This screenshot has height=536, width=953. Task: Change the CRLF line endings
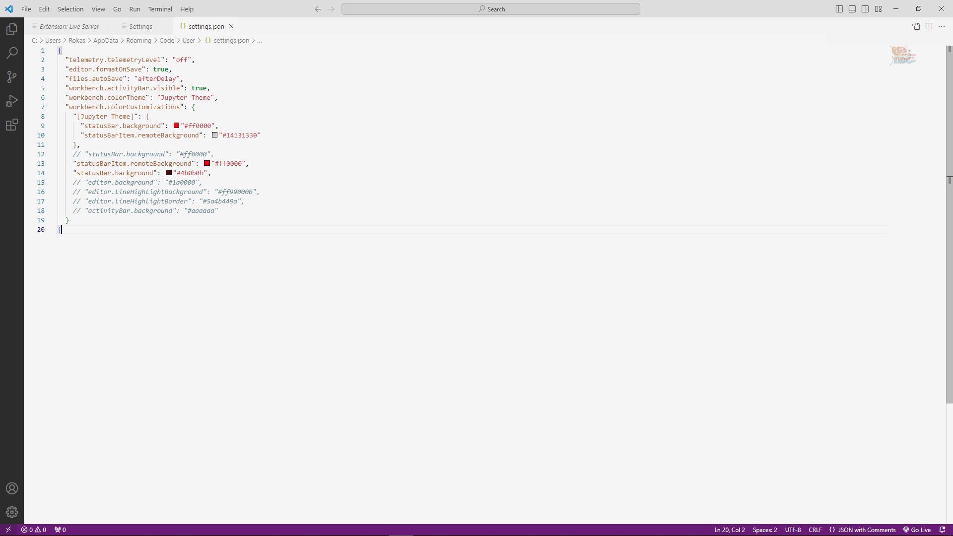pyautogui.click(x=815, y=530)
